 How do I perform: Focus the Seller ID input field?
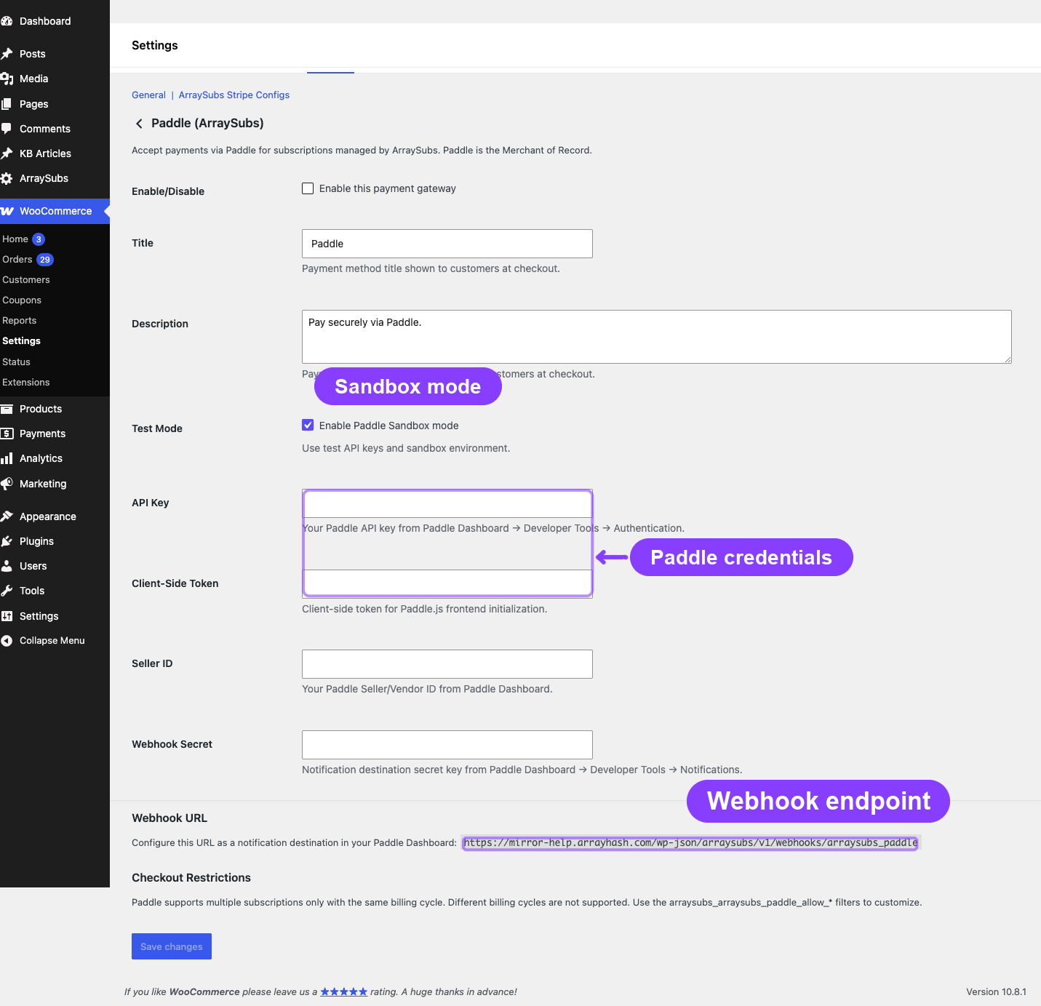pos(447,664)
